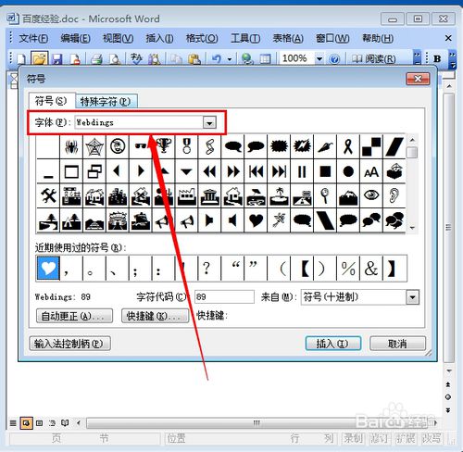The image size is (463, 452).
Task: Click the Word Help question icon
Action: (334, 58)
